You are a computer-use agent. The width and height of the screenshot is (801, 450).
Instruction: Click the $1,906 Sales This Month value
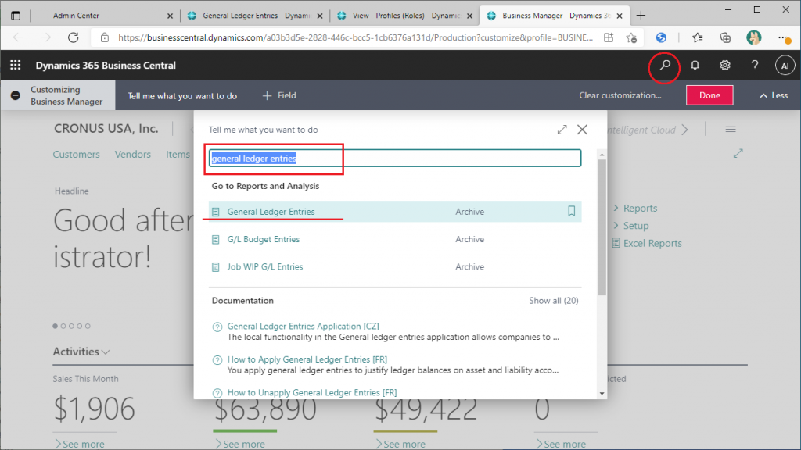95,408
